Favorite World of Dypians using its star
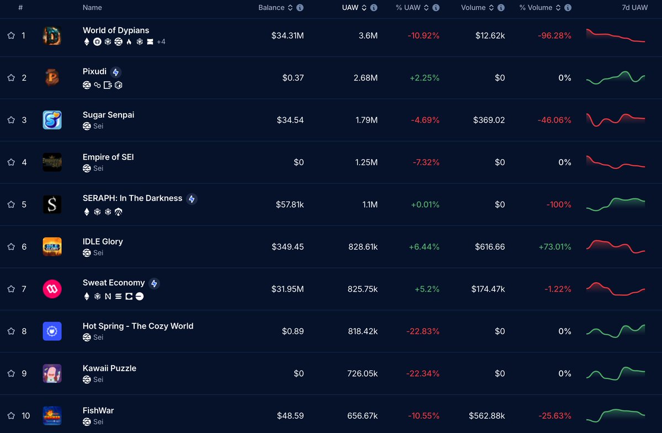 point(10,35)
